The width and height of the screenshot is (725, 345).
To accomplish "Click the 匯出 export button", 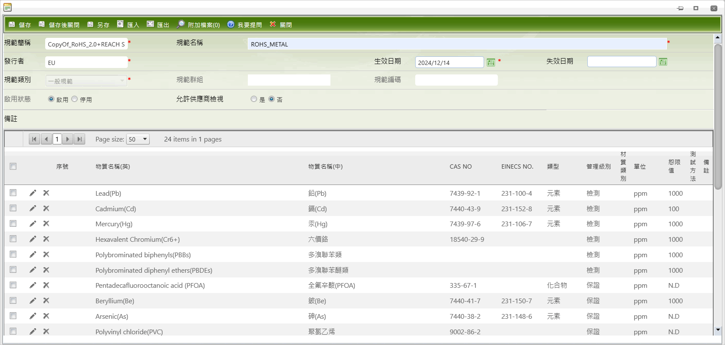I will pyautogui.click(x=158, y=25).
